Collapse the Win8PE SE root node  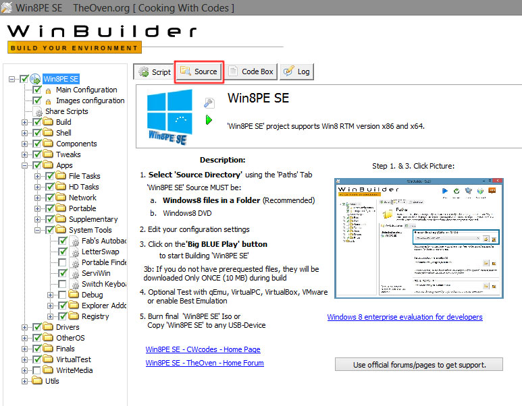click(12, 79)
